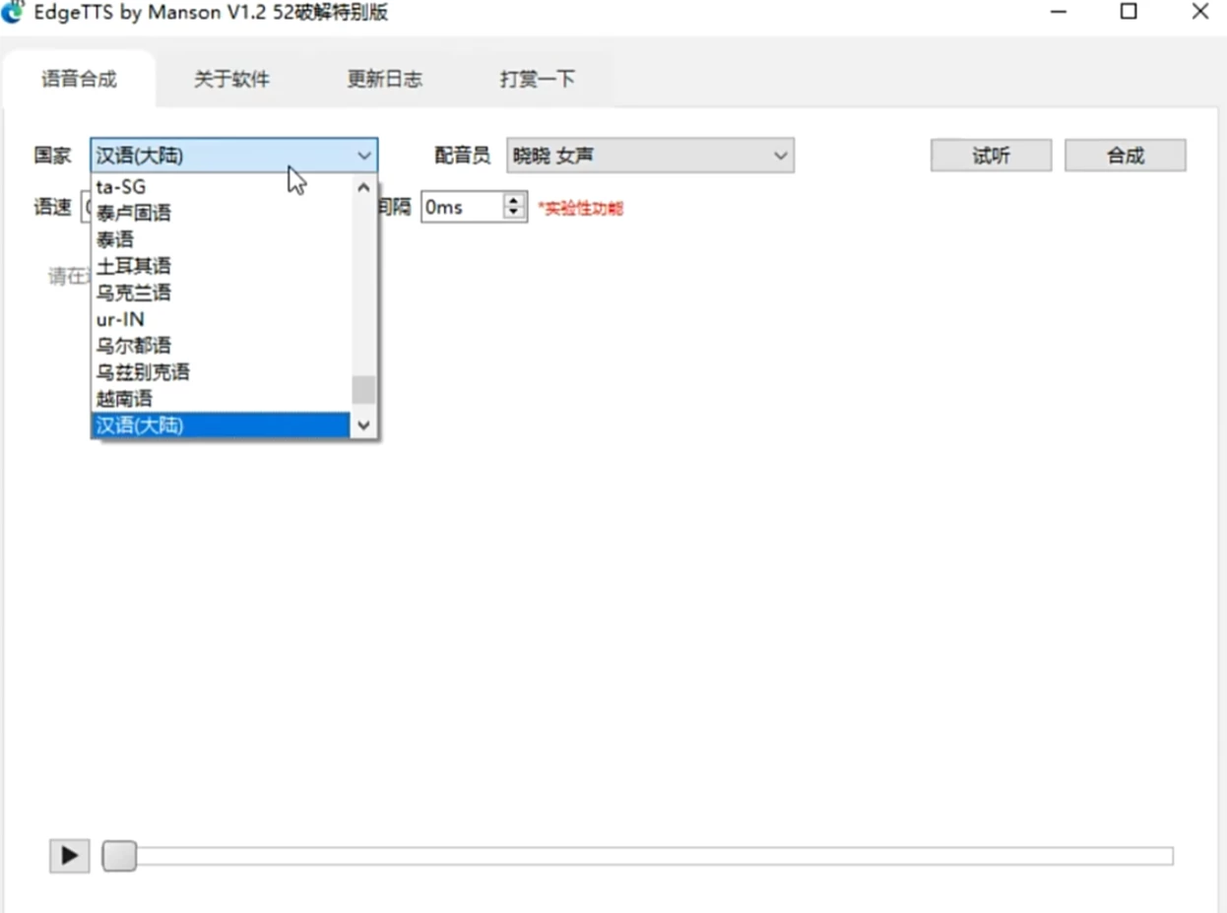Screen dimensions: 1227x913
Task: Select highlighted 汉语(大陆) list entry
Action: tap(221, 425)
